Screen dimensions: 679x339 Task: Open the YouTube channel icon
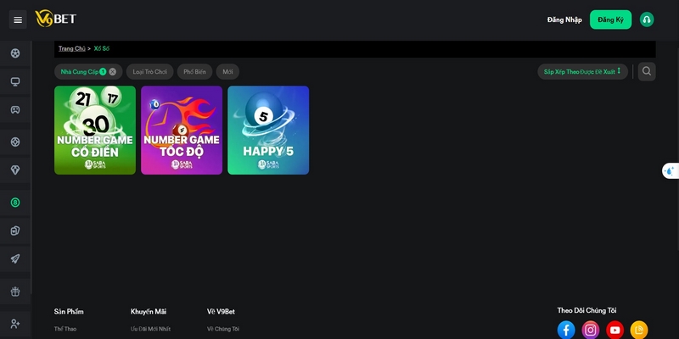[614, 330]
